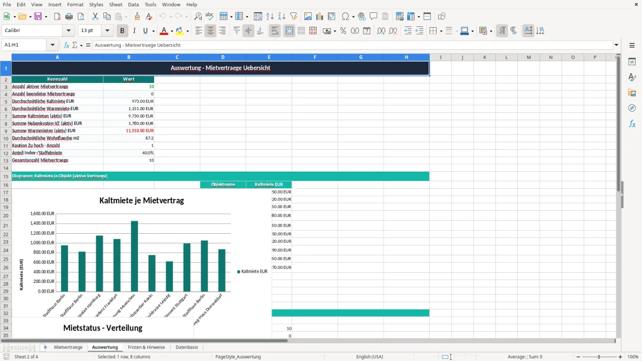Click the English (USA) language status

pos(370,357)
